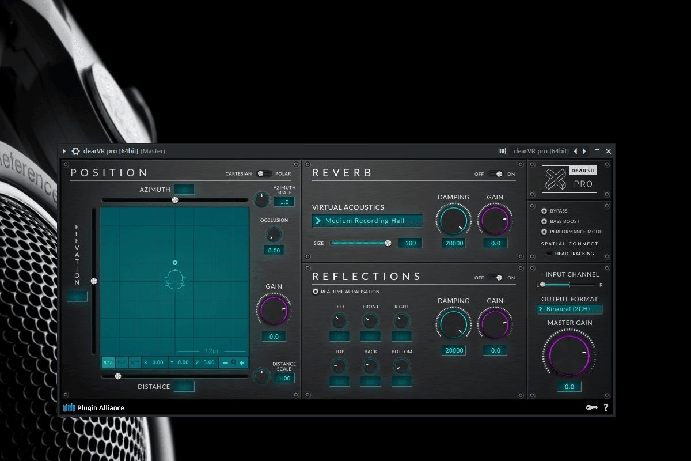Enable Performance Mode
This screenshot has height=461, width=691.
[544, 232]
